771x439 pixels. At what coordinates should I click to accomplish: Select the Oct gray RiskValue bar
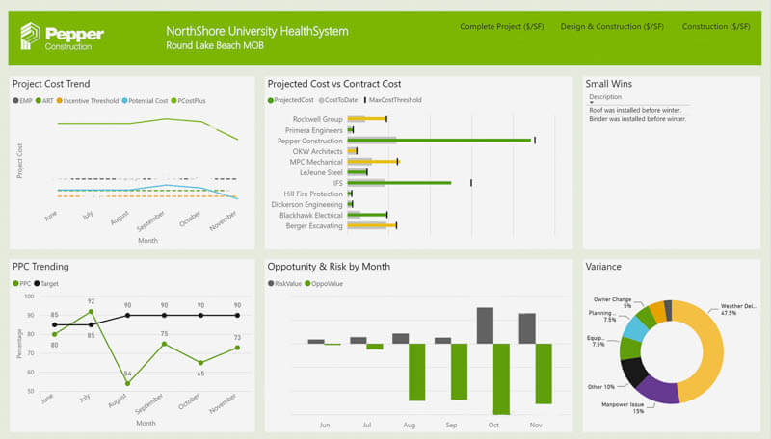[485, 325]
